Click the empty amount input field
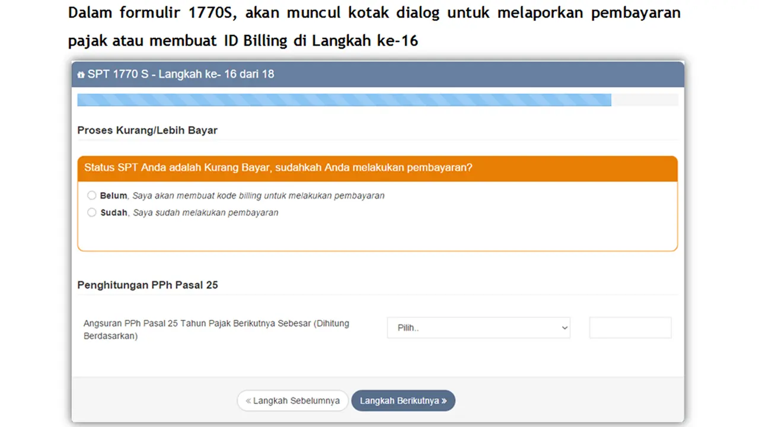The image size is (759, 427). [x=630, y=327]
